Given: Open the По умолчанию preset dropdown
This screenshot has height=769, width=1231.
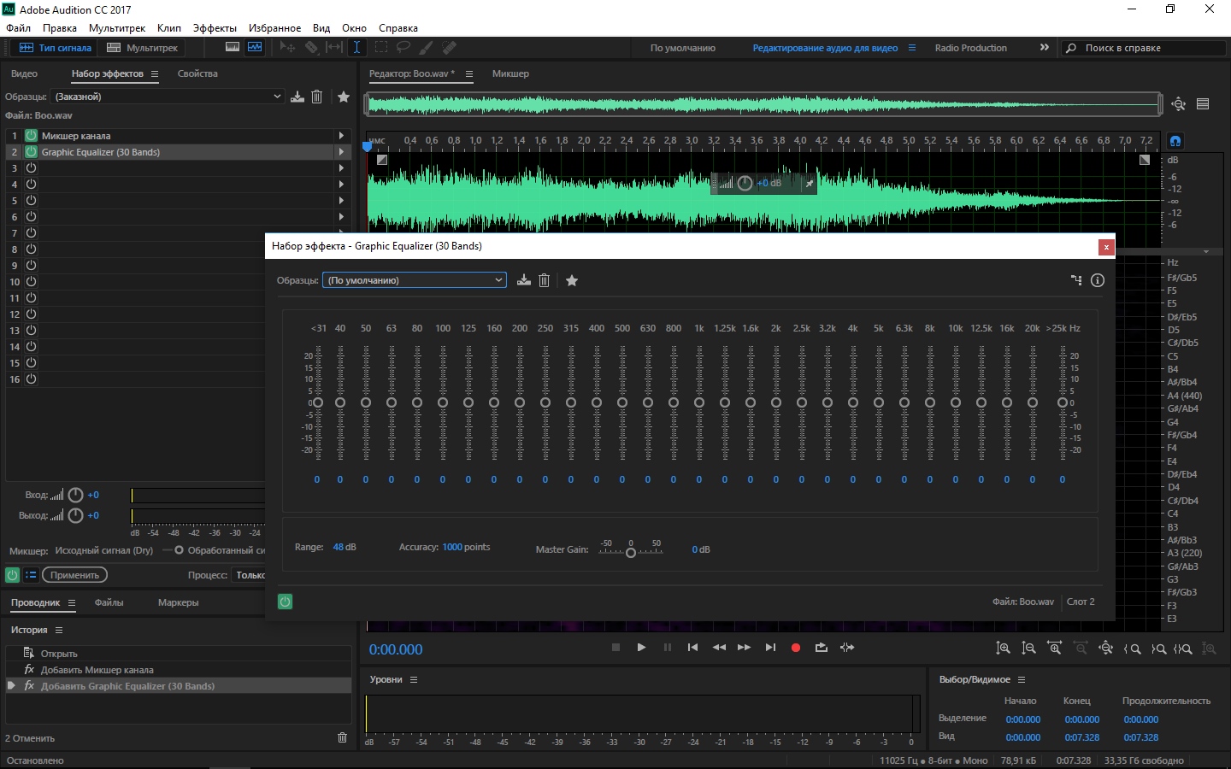Looking at the screenshot, I should coord(415,280).
